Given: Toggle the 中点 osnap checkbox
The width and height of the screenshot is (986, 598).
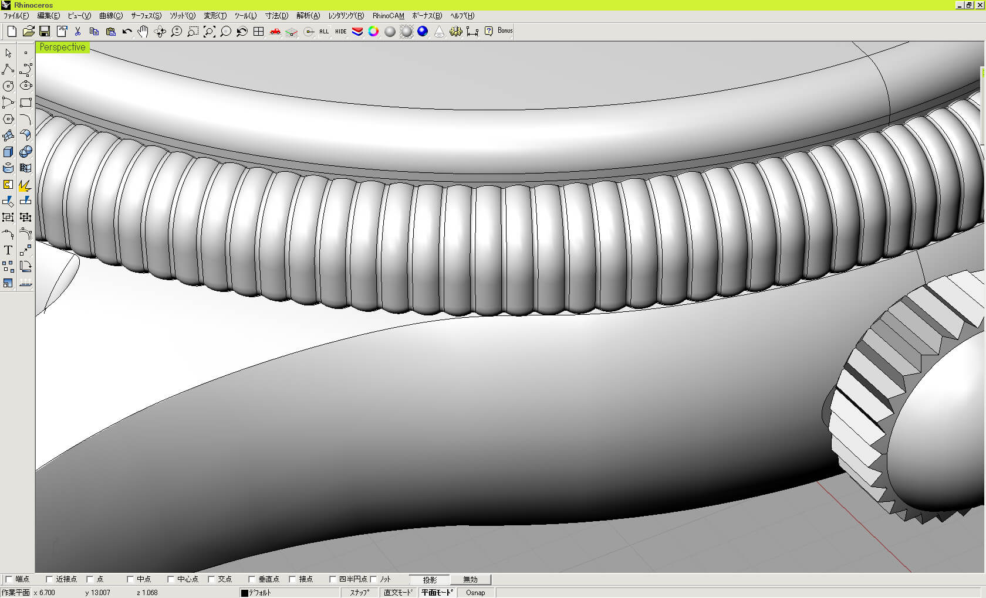Looking at the screenshot, I should 130,579.
